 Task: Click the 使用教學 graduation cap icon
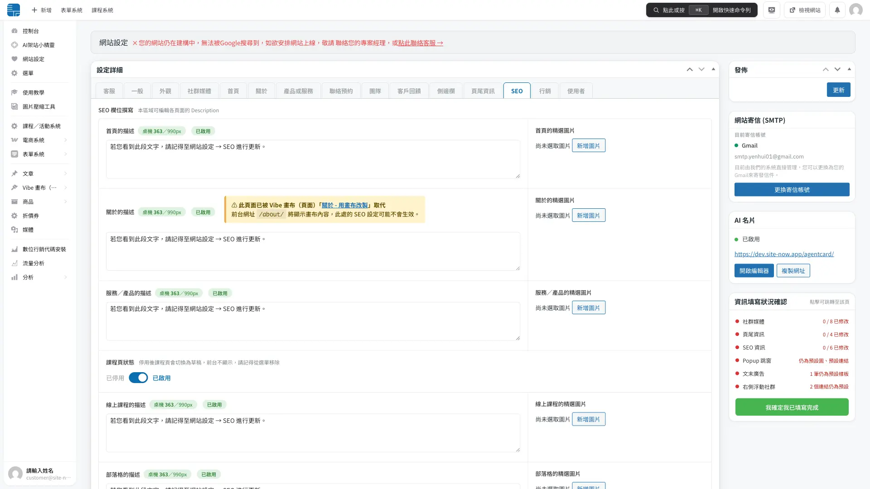pyautogui.click(x=14, y=92)
